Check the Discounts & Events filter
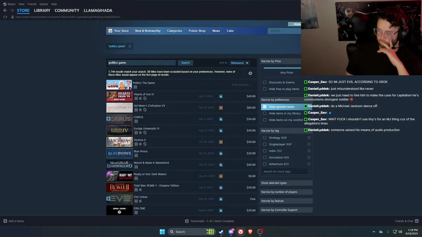The width and height of the screenshot is (422, 237). click(x=264, y=82)
